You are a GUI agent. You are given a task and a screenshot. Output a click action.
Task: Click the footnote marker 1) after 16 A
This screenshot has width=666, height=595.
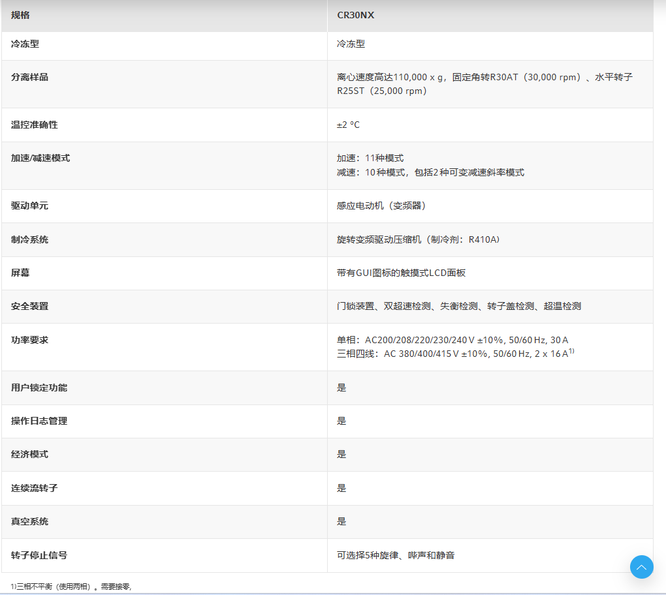(x=572, y=351)
